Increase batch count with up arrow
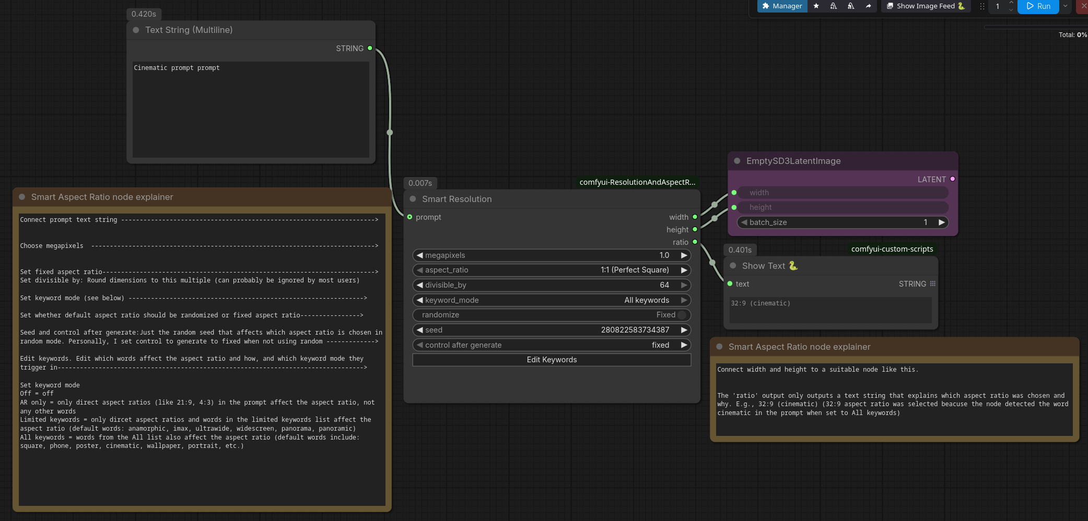 click(1011, 3)
